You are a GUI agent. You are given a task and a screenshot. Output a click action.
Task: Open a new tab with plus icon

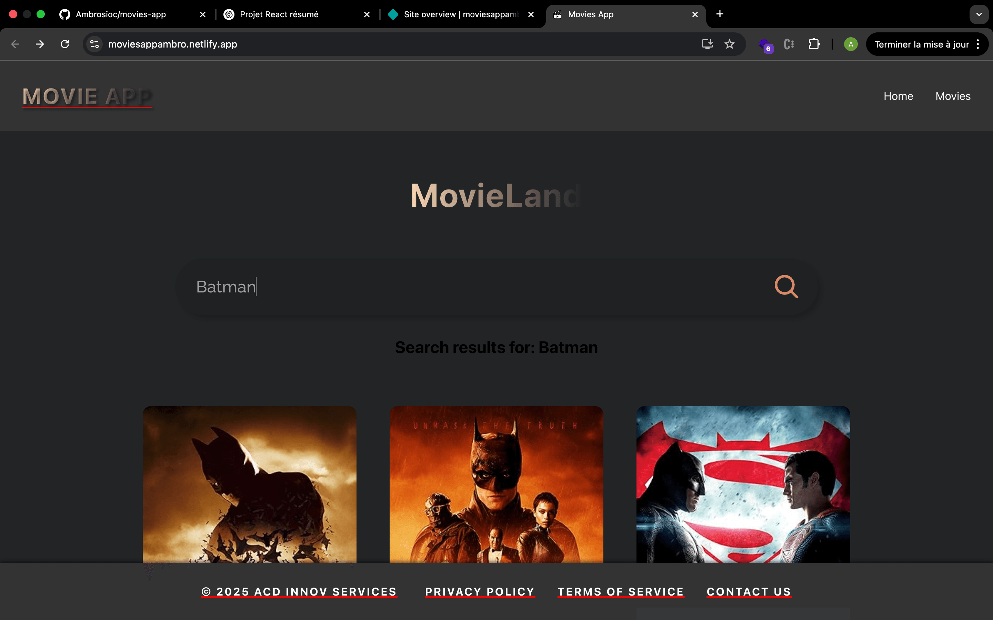[x=720, y=14]
